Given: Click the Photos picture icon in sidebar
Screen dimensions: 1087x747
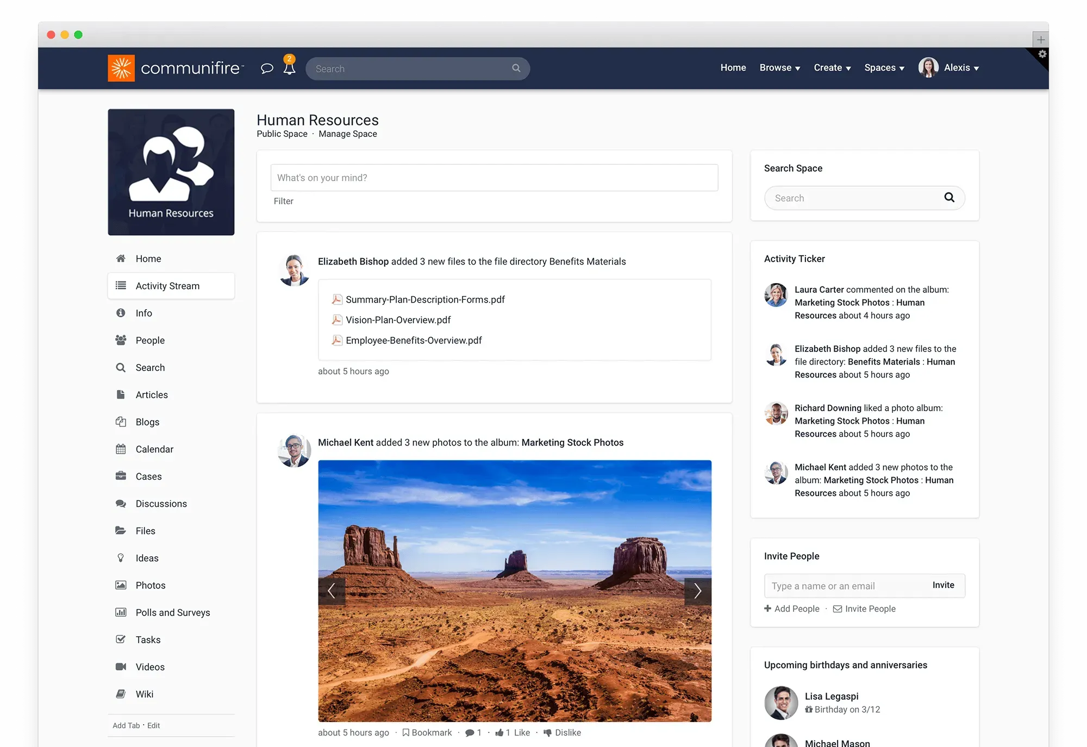Looking at the screenshot, I should tap(121, 585).
